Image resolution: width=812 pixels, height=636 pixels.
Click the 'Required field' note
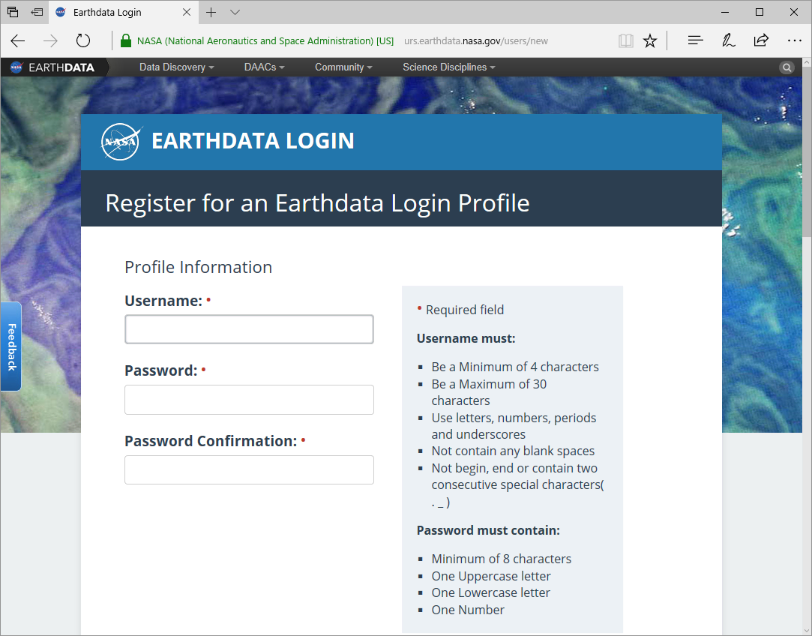click(460, 310)
